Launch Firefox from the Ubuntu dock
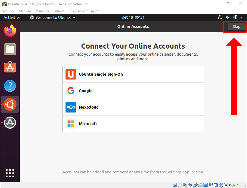This screenshot has height=188, width=247. (x=10, y=31)
